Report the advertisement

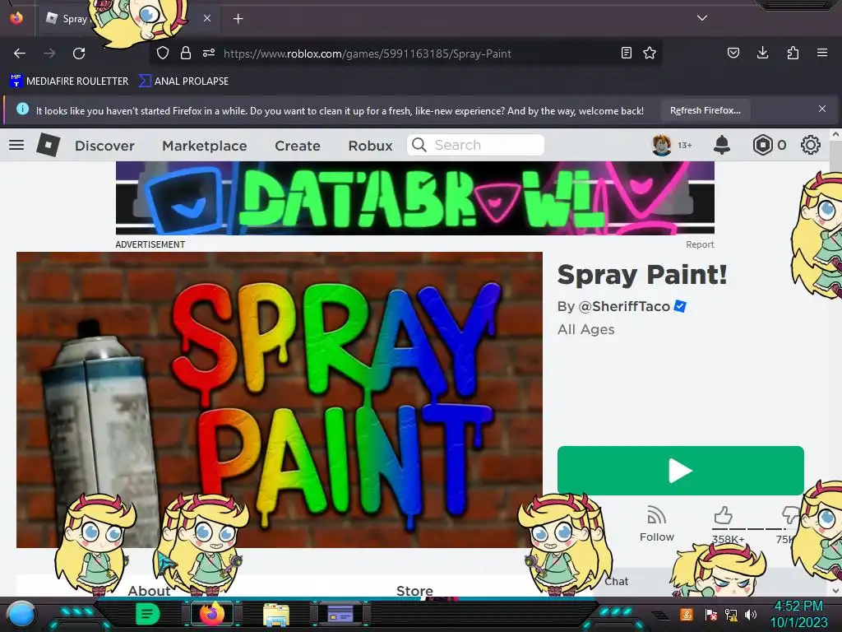(x=700, y=244)
